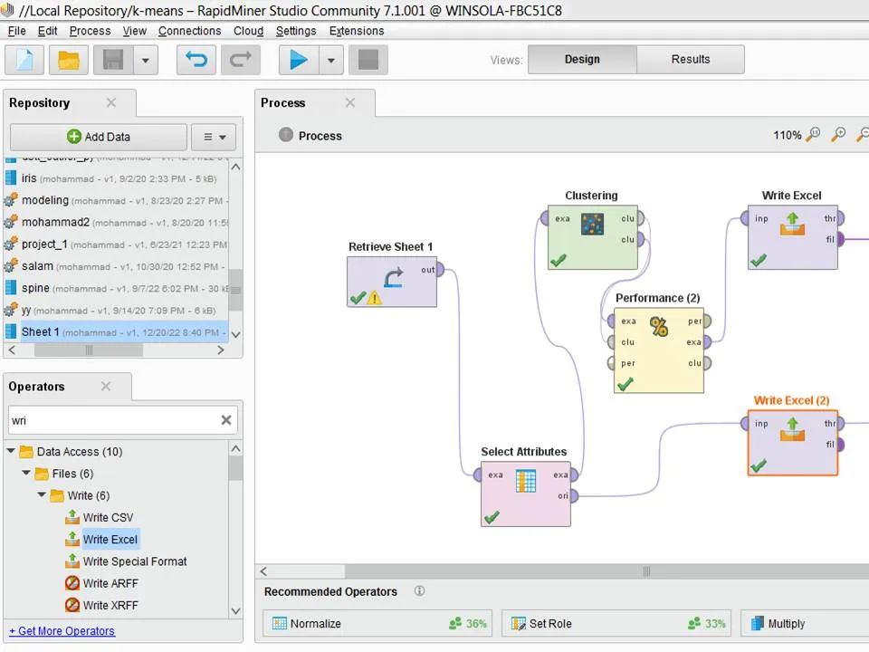The width and height of the screenshot is (869, 652).
Task: Switch to the Design view
Action: 582,60
